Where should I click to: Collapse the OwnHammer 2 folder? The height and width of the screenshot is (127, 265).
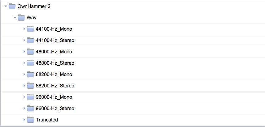tap(6, 6)
